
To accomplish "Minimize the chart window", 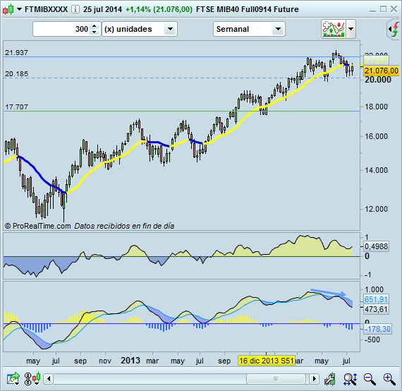I will pyautogui.click(x=372, y=11).
